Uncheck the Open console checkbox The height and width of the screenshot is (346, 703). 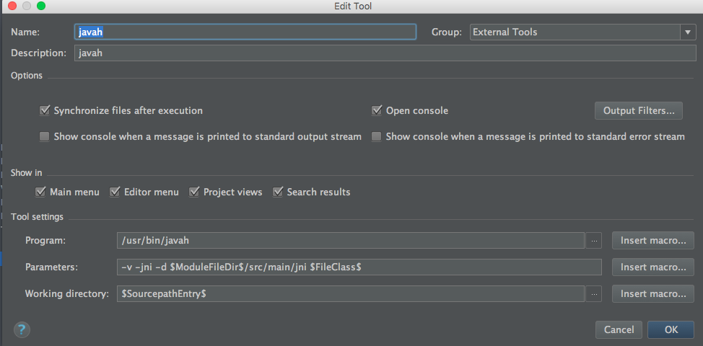[377, 111]
